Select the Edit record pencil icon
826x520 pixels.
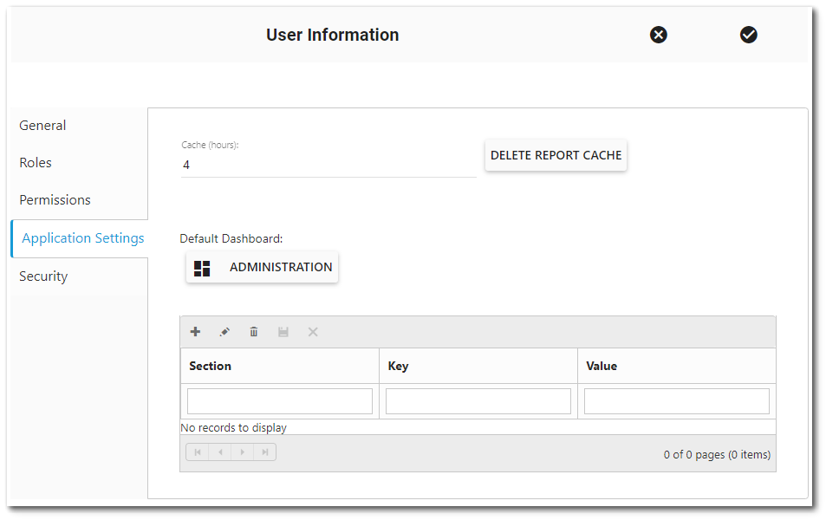point(224,332)
